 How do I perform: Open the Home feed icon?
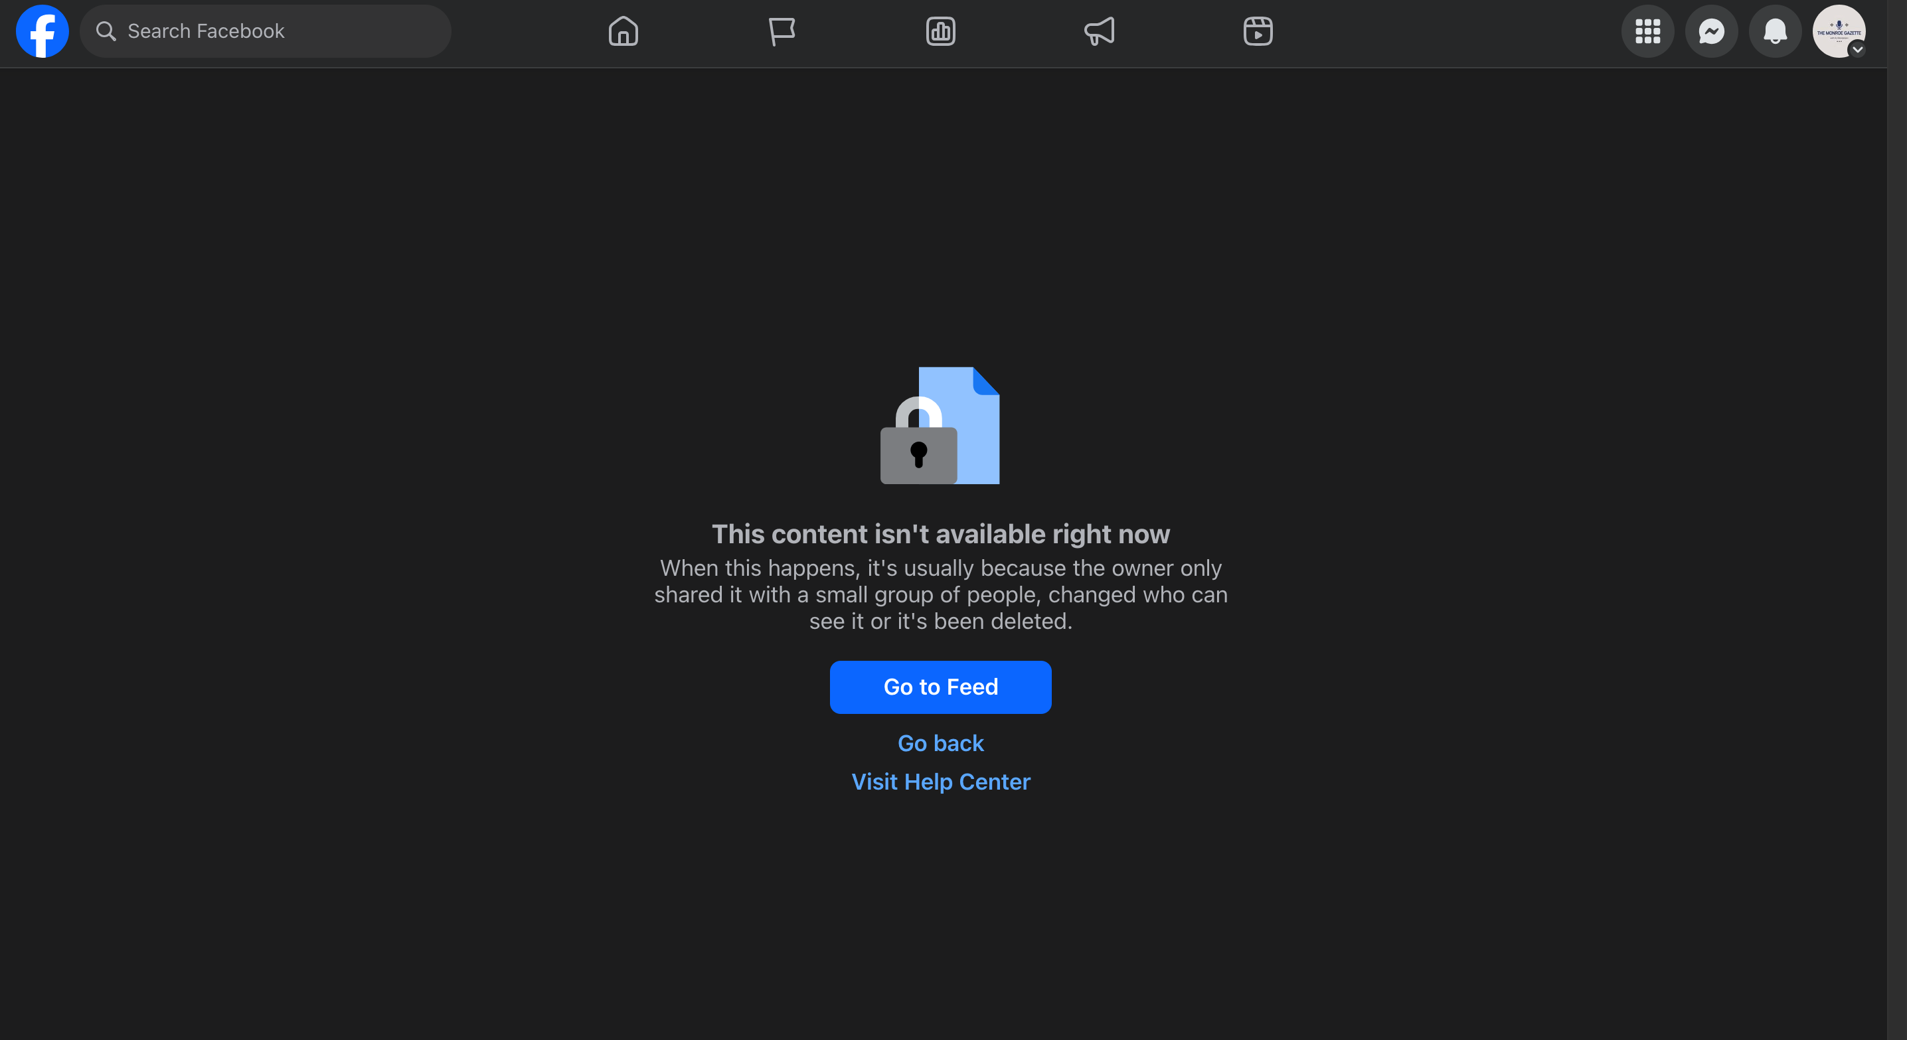point(623,31)
